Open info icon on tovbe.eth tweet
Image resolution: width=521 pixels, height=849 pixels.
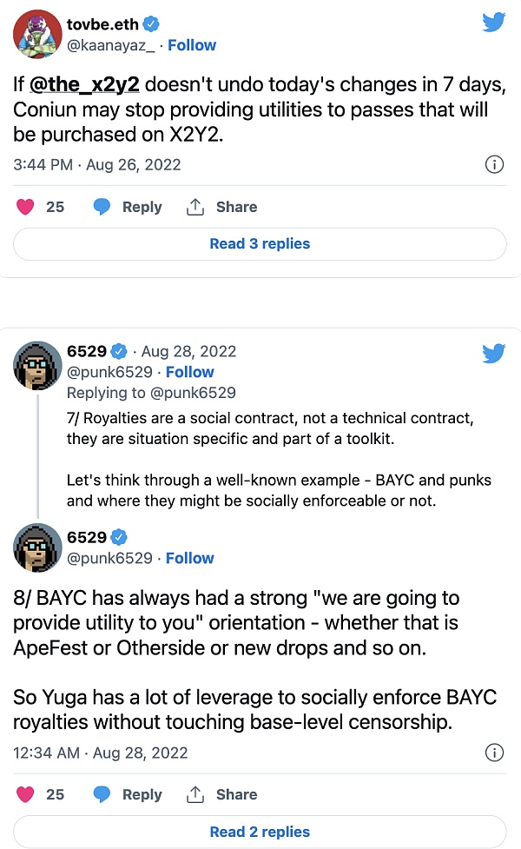point(493,164)
